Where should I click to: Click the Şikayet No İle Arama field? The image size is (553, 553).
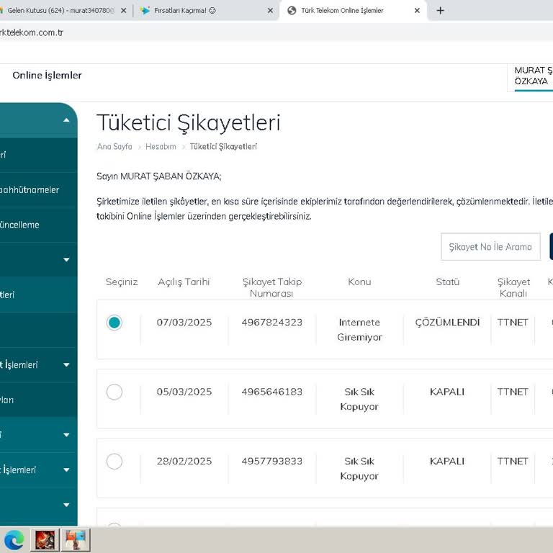(490, 246)
